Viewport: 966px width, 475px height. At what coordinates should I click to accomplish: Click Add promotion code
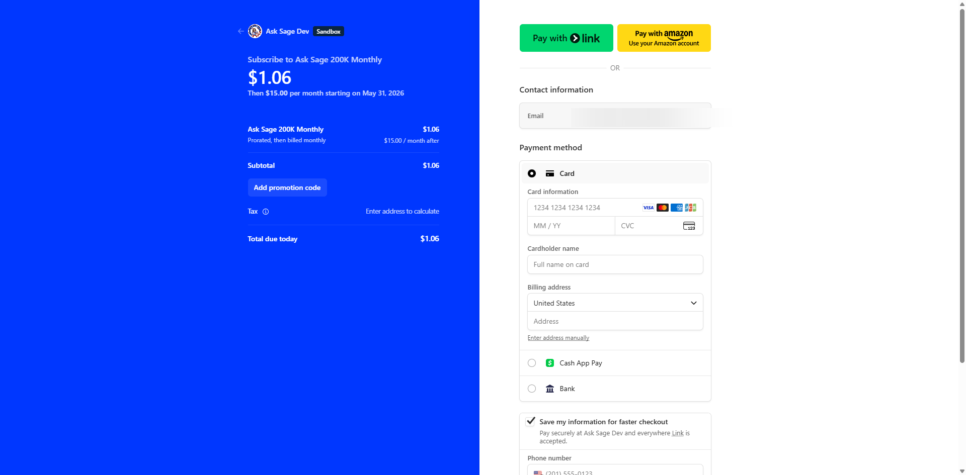click(x=287, y=187)
